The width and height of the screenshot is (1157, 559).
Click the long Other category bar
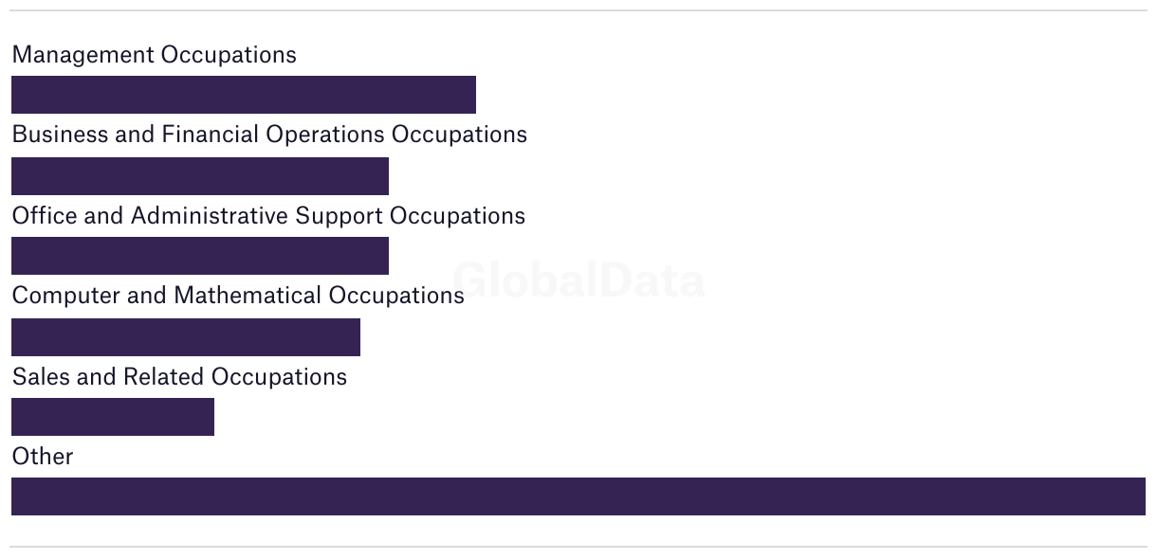pos(578,496)
